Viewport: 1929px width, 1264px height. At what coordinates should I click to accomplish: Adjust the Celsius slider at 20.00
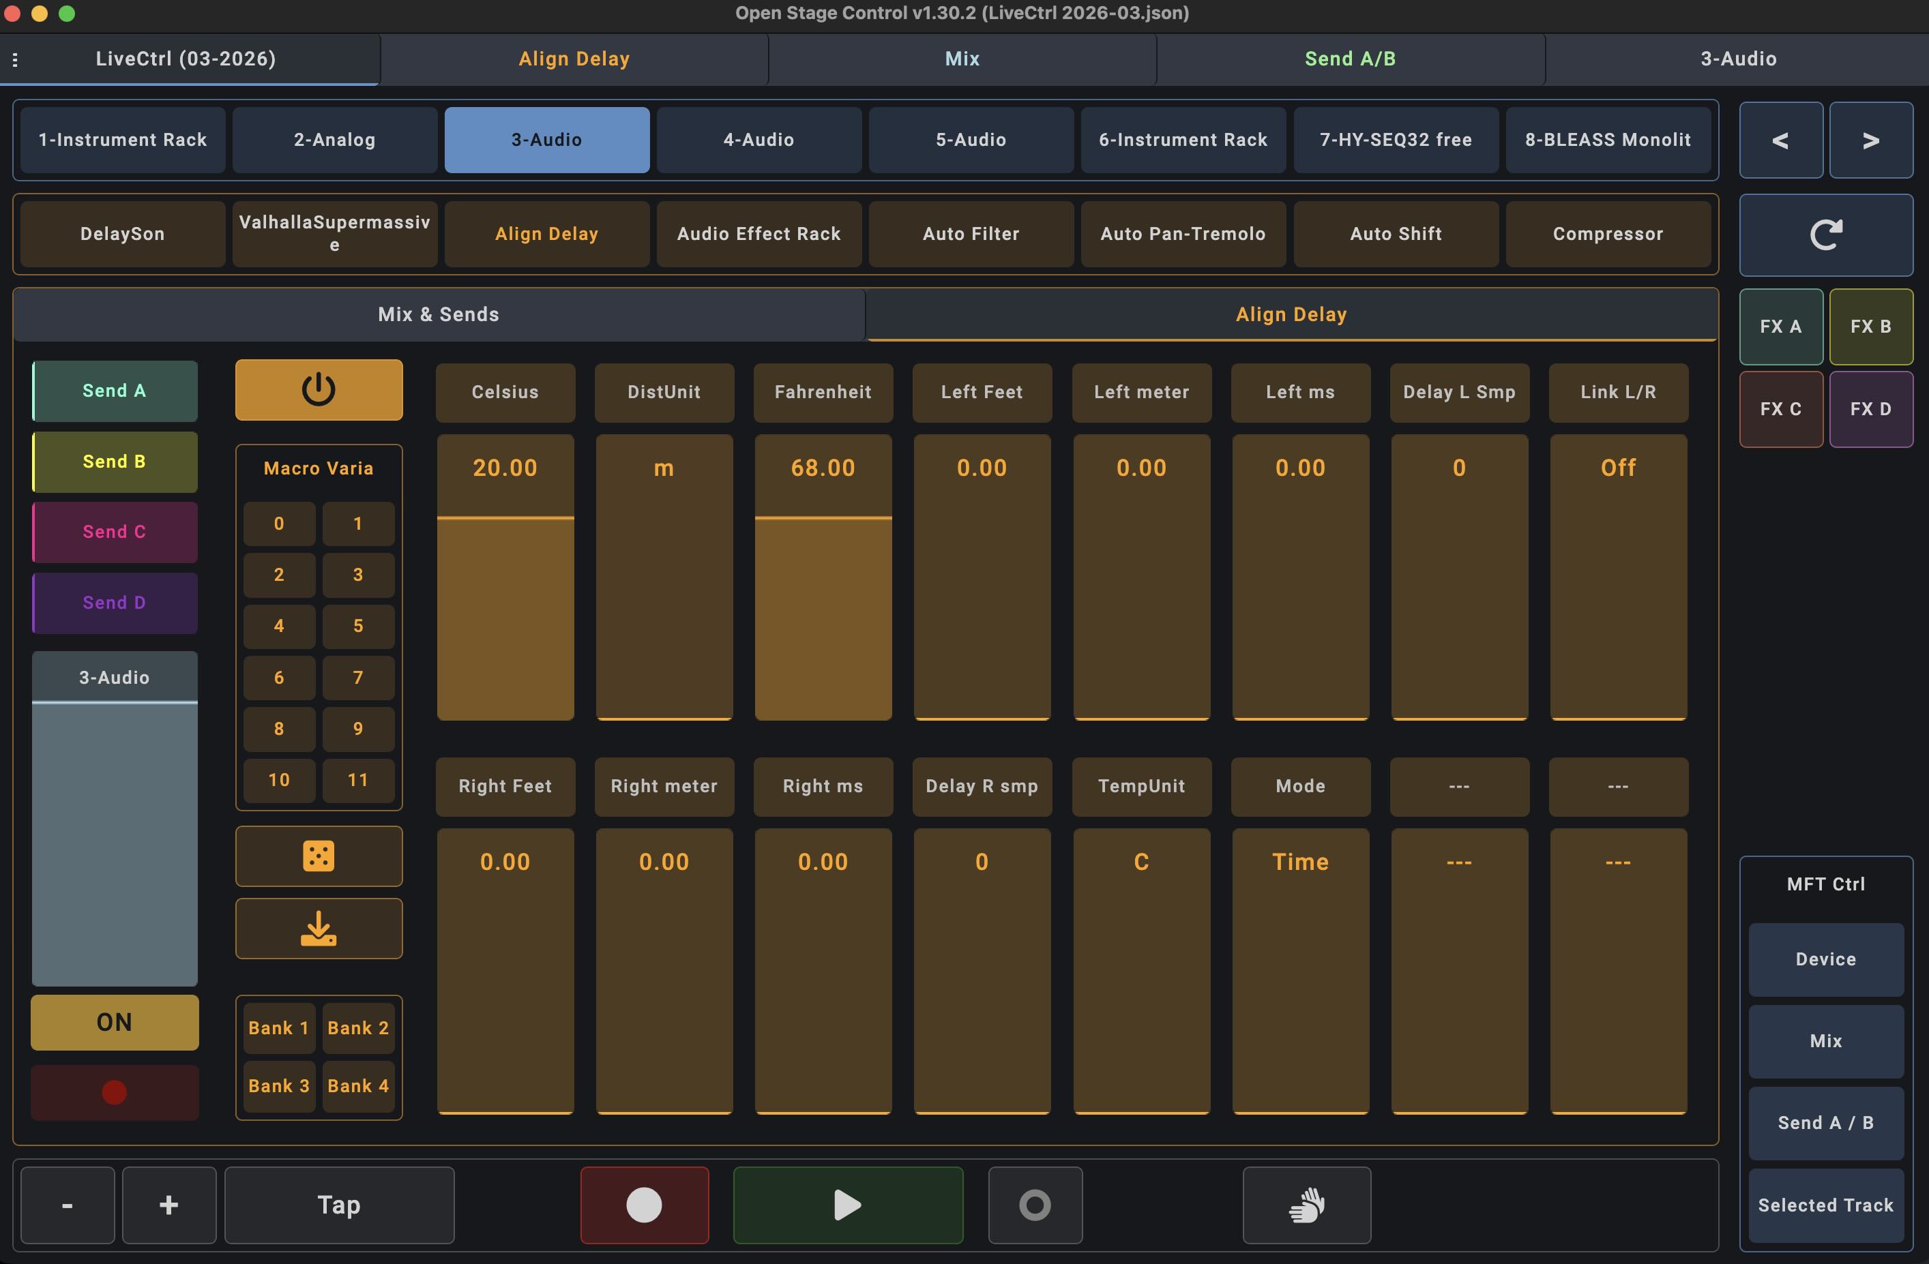505,575
